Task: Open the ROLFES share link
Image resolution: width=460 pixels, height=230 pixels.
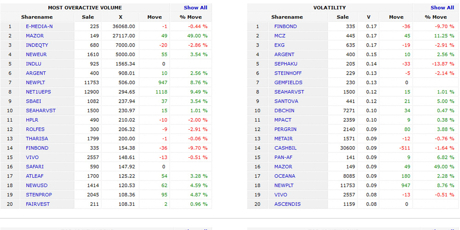Action: coord(35,129)
